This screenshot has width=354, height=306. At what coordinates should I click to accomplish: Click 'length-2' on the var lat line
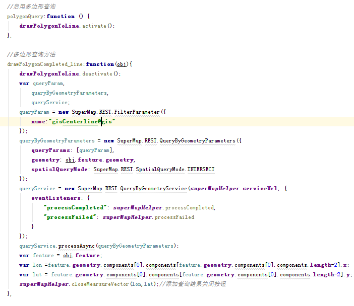[326, 274]
